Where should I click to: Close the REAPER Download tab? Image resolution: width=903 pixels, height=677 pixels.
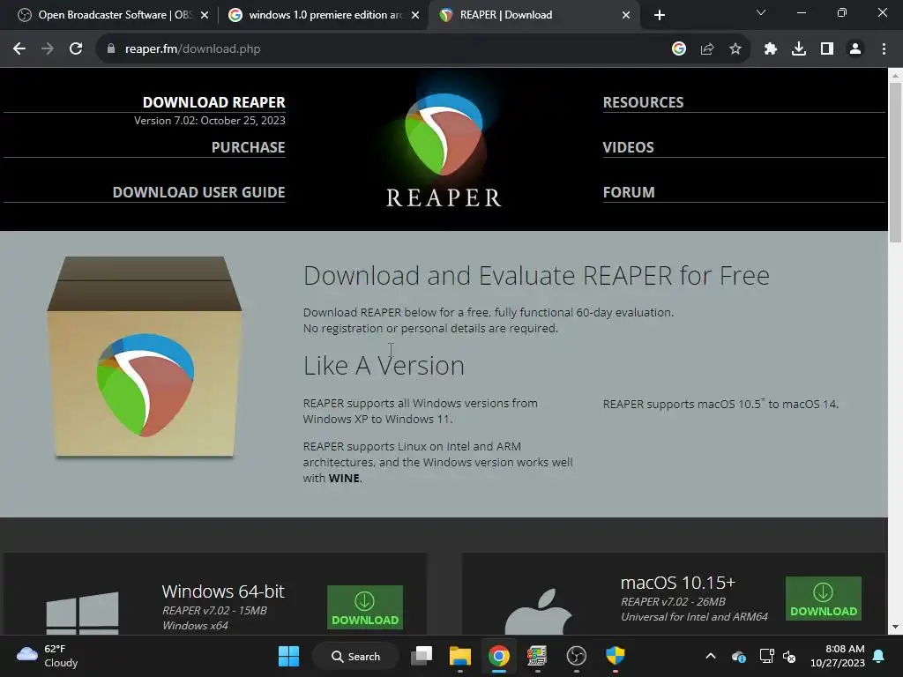coord(626,15)
